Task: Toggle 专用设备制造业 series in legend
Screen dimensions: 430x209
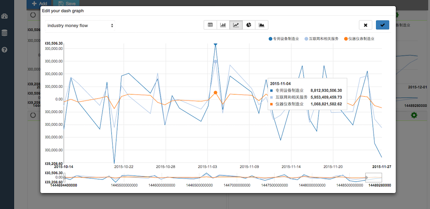Action: click(284, 39)
